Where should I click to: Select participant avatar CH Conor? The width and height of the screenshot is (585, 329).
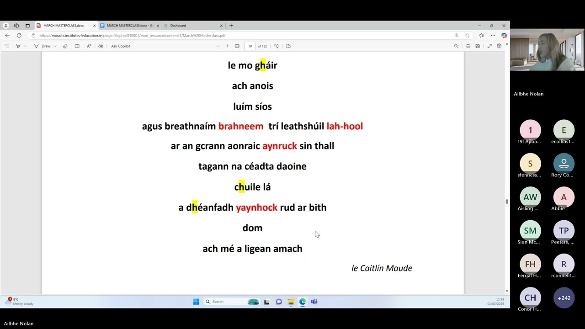[x=530, y=298]
